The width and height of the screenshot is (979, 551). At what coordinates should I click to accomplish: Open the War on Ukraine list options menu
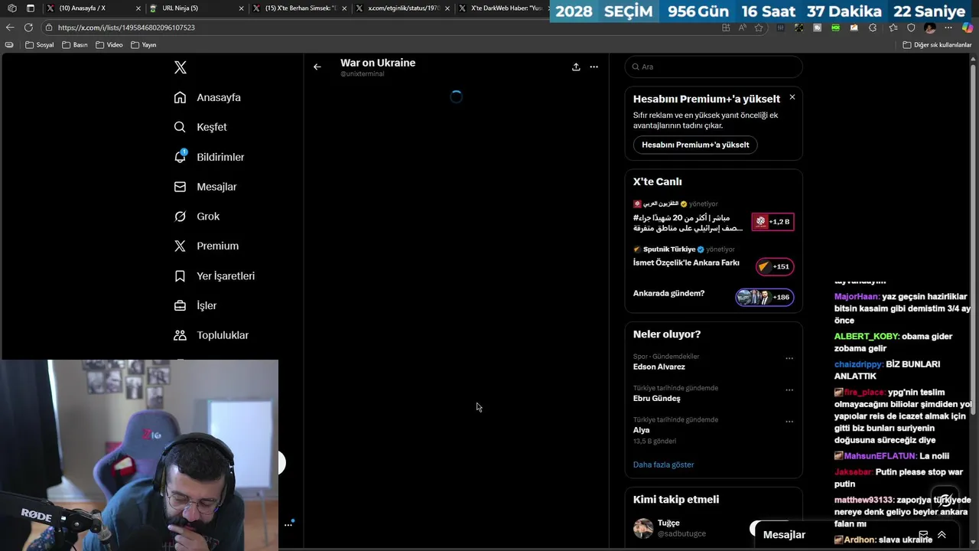coord(594,67)
